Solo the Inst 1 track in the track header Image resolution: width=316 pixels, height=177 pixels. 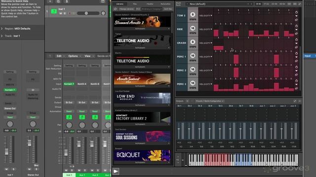65,13
